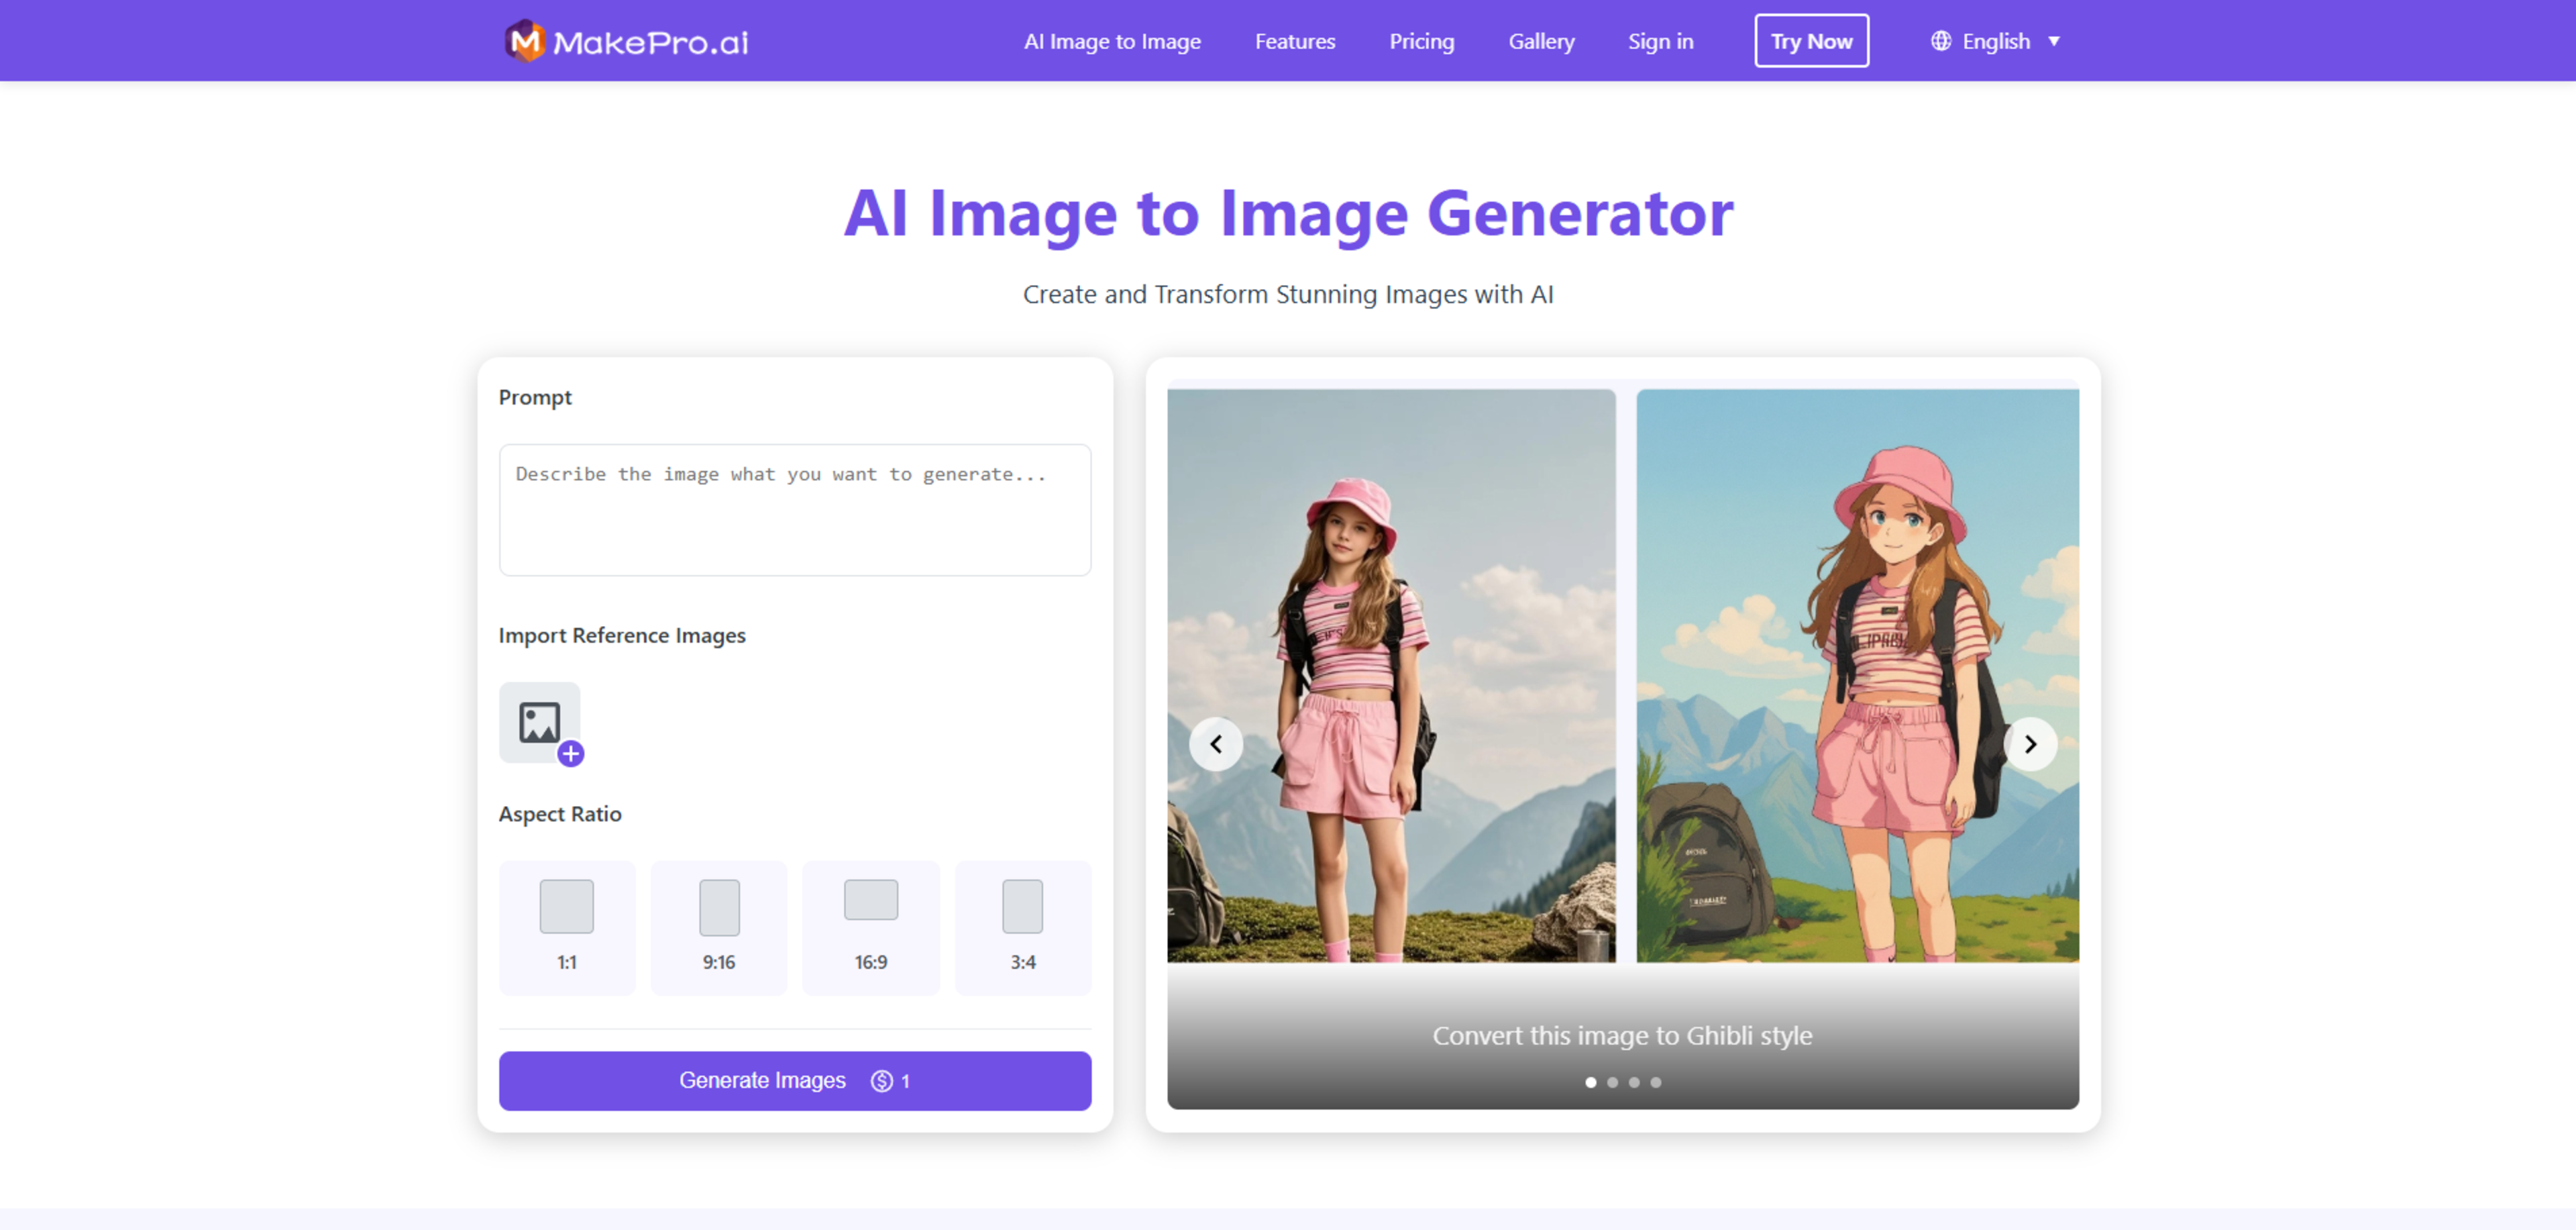This screenshot has height=1230, width=2576.
Task: Click into the Prompt description text field
Action: (795, 510)
